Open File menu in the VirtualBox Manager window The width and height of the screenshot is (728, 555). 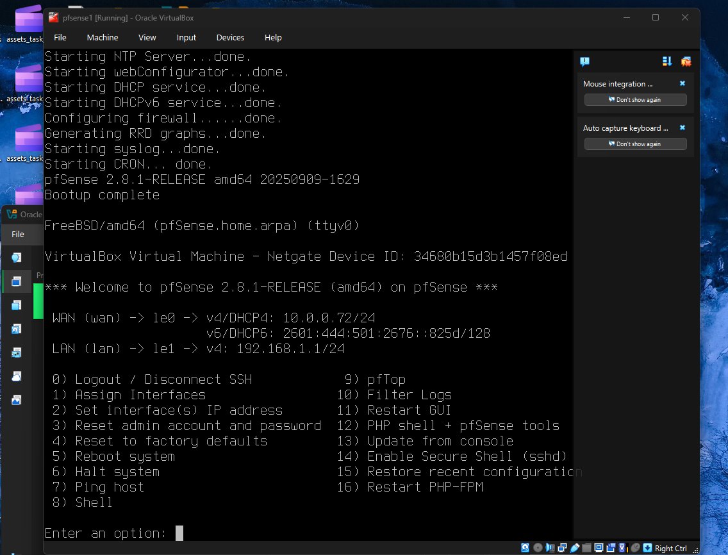click(x=18, y=234)
